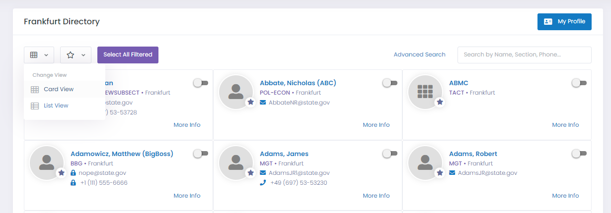Click lock icon beside nope@state.gov
This screenshot has height=213, width=611.
click(74, 173)
